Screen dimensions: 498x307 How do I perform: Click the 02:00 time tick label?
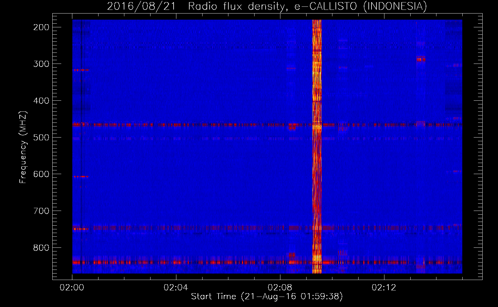[x=72, y=288]
